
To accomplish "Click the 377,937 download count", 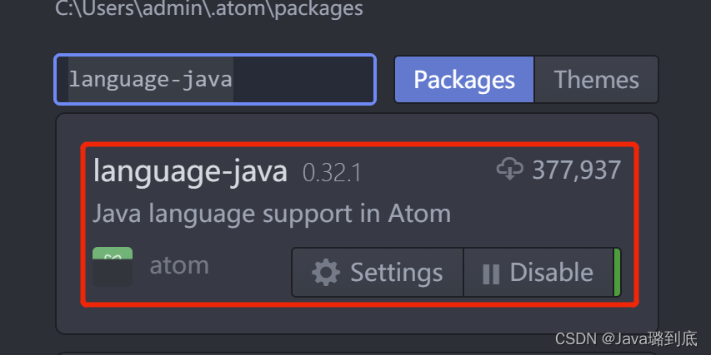I will coord(576,170).
